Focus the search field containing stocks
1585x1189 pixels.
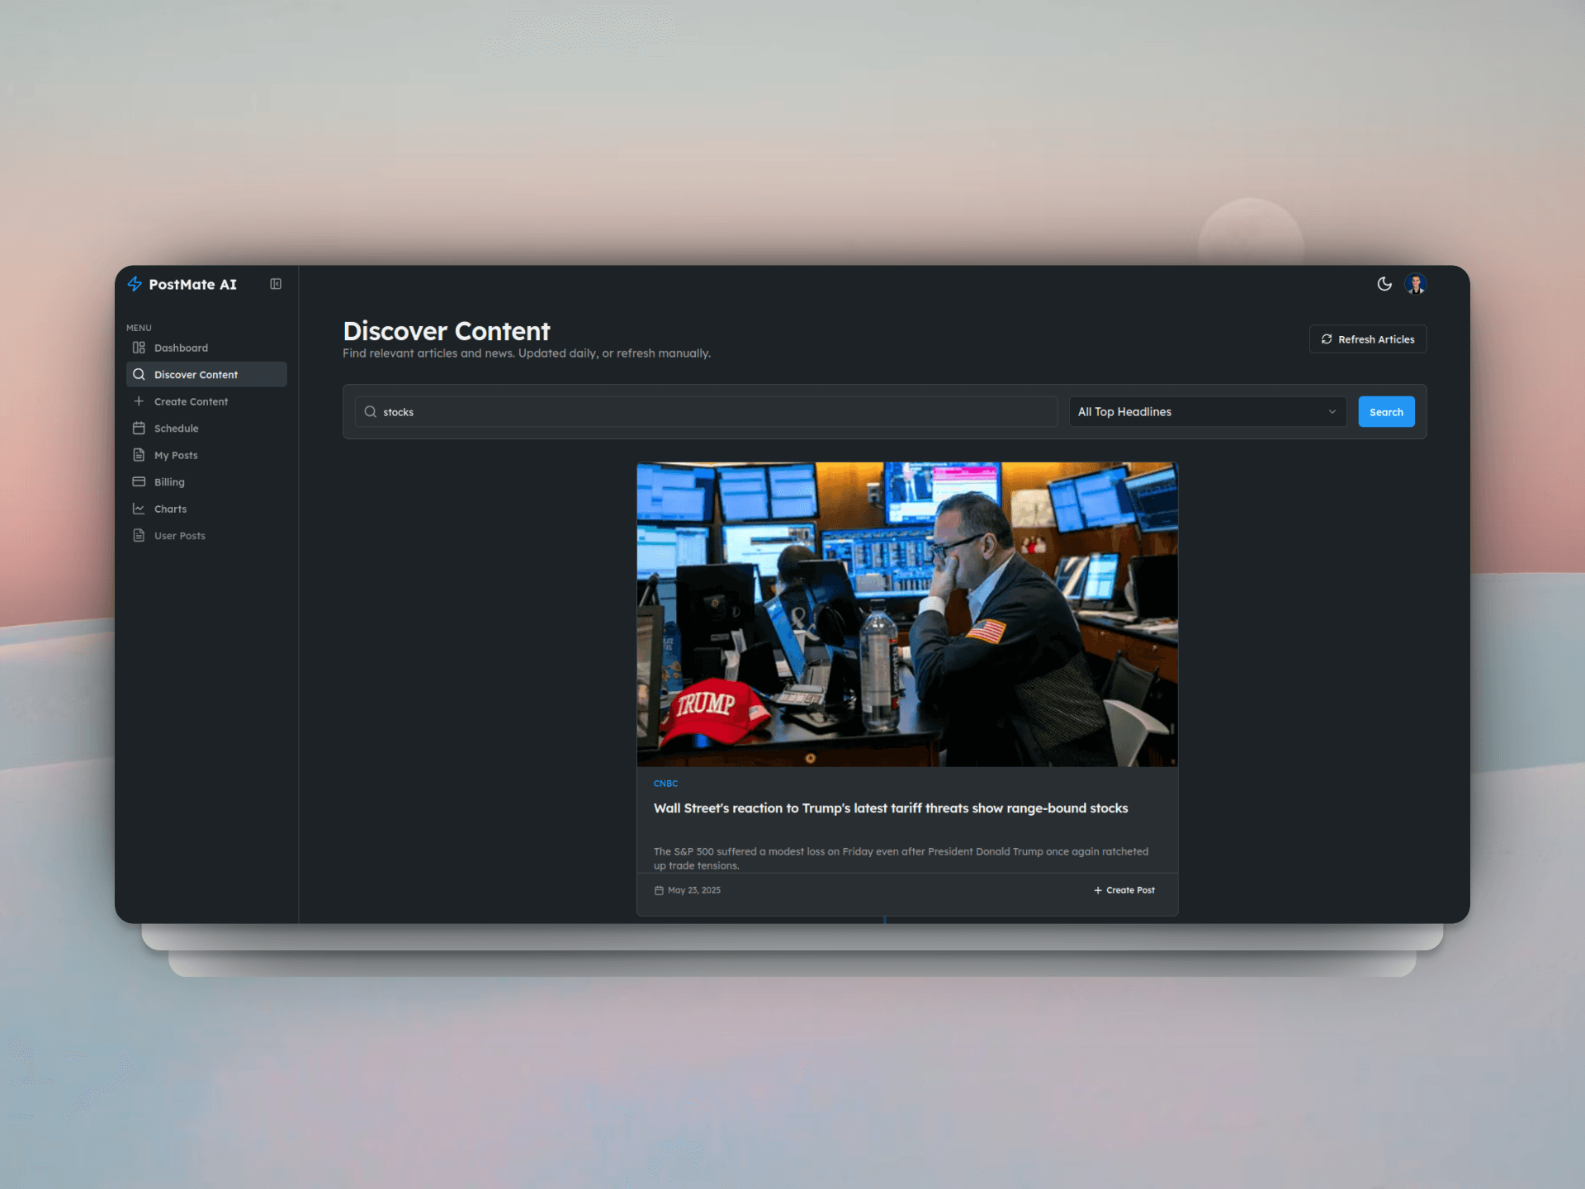click(x=707, y=411)
